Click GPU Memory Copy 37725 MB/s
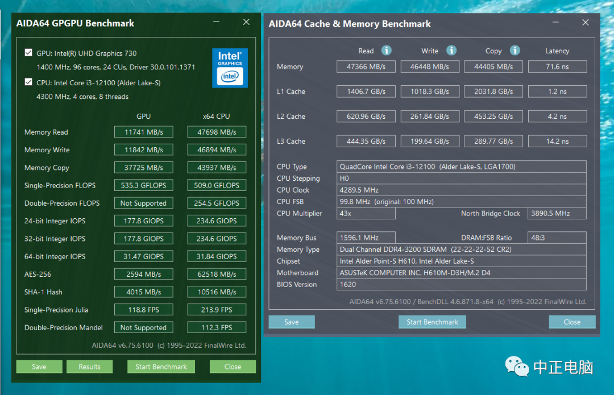Image resolution: width=614 pixels, height=395 pixels. pos(144,168)
